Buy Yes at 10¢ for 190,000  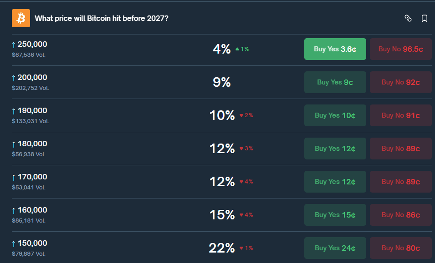pos(335,115)
